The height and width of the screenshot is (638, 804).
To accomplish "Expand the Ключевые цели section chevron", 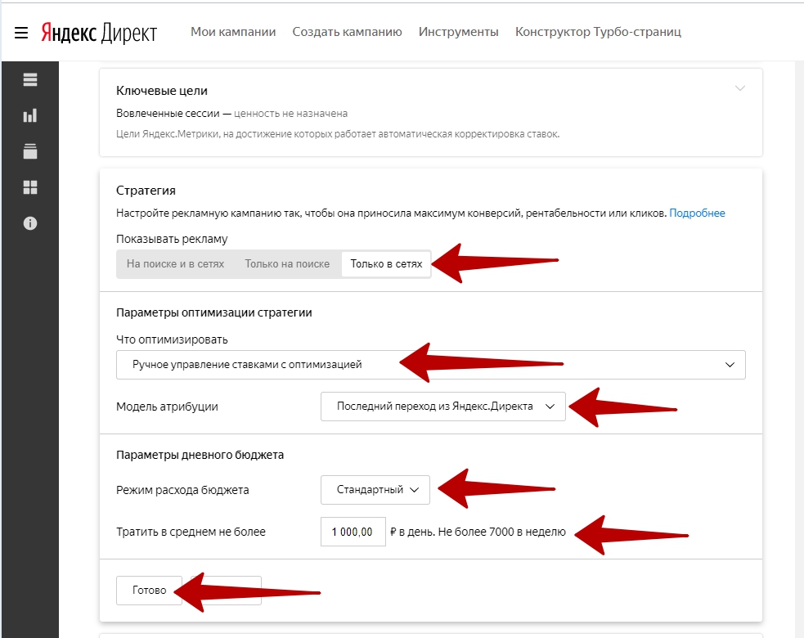I will tap(740, 88).
